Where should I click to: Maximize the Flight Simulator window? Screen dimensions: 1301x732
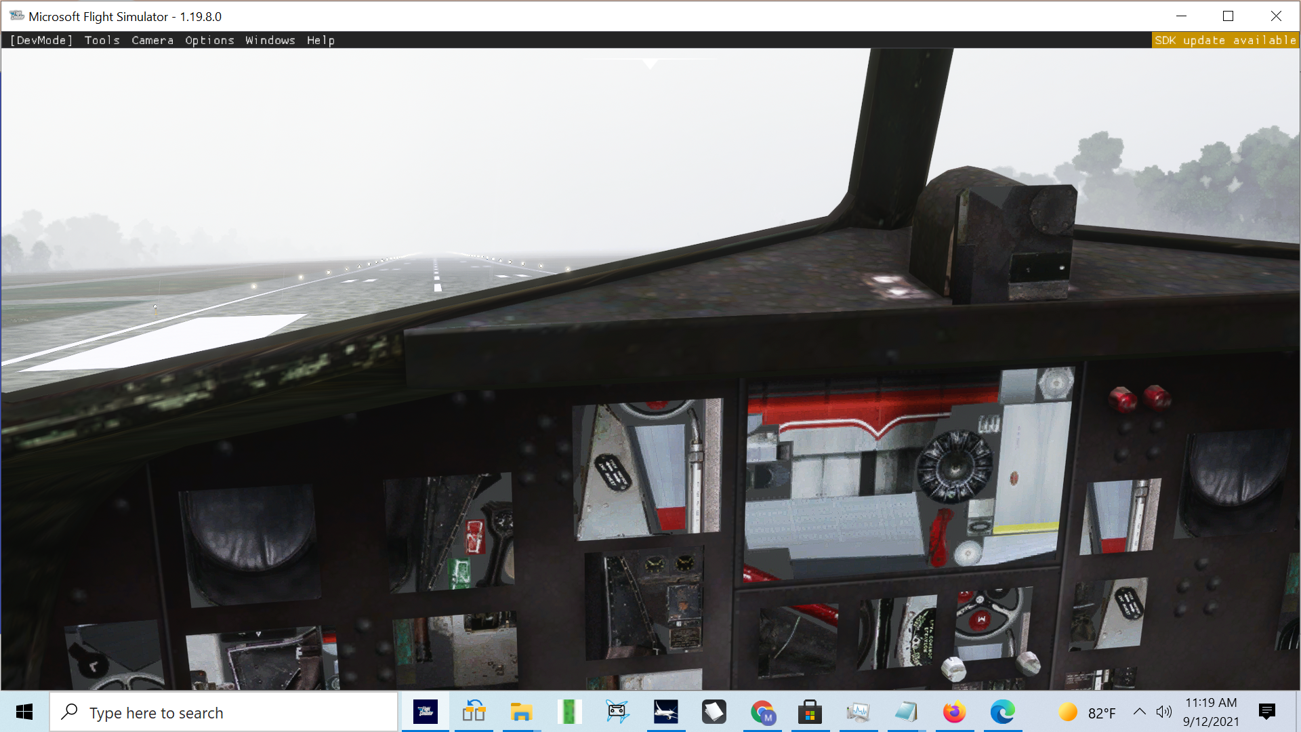1228,16
